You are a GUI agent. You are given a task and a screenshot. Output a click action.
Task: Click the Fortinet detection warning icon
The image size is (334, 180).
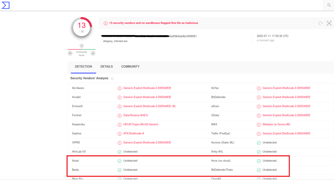click(120, 116)
